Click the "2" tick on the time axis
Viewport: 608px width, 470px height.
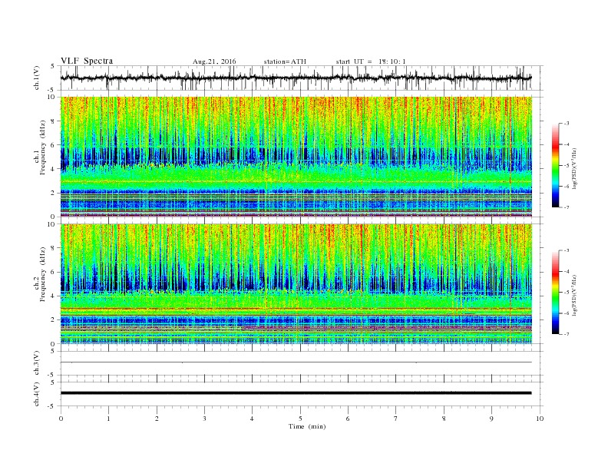[x=157, y=419]
